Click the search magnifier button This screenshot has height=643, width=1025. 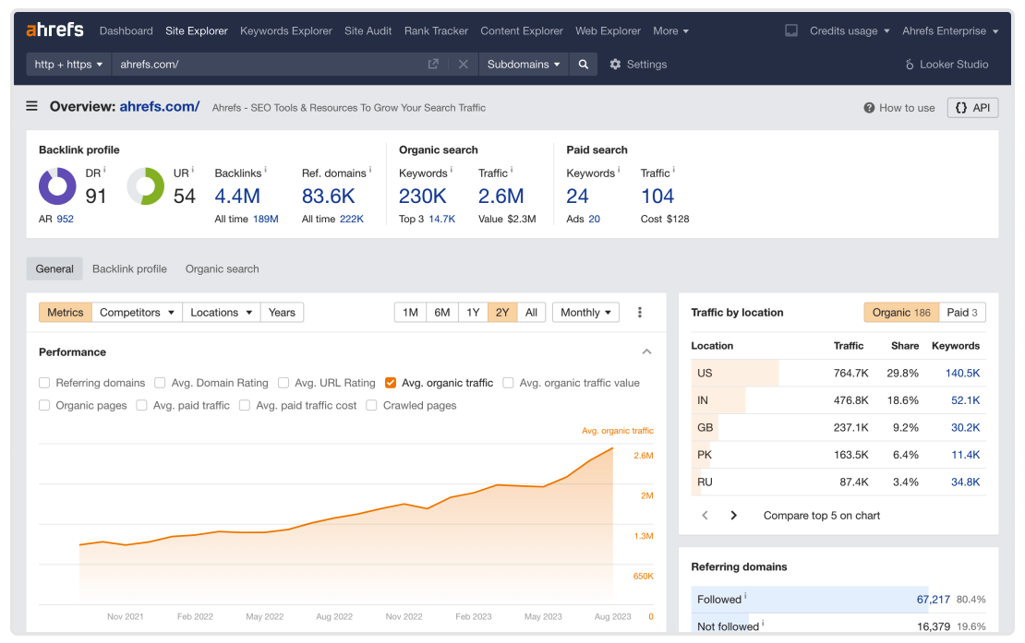click(x=583, y=65)
